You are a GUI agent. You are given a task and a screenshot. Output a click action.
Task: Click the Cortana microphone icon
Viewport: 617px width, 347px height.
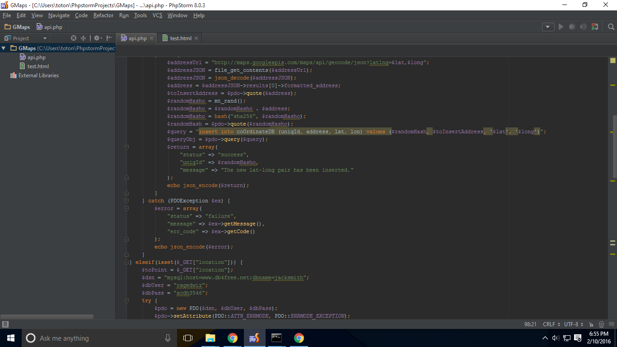click(168, 338)
